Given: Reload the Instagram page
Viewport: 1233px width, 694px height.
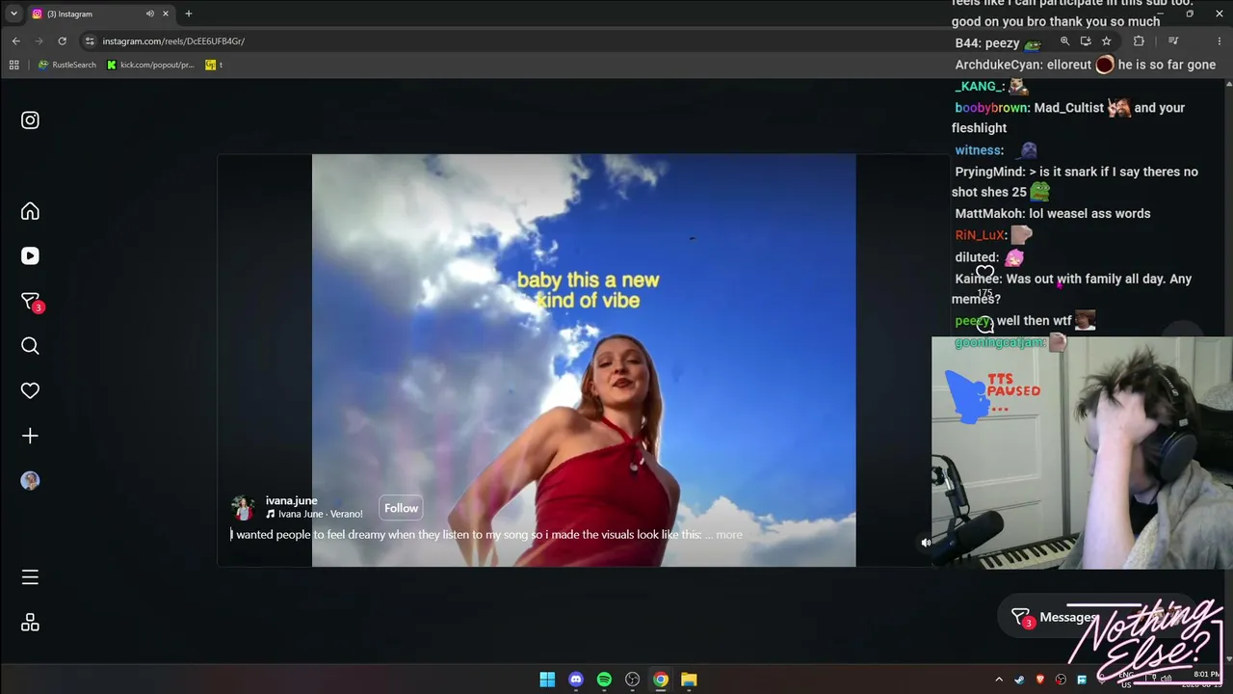Looking at the screenshot, I should point(63,41).
